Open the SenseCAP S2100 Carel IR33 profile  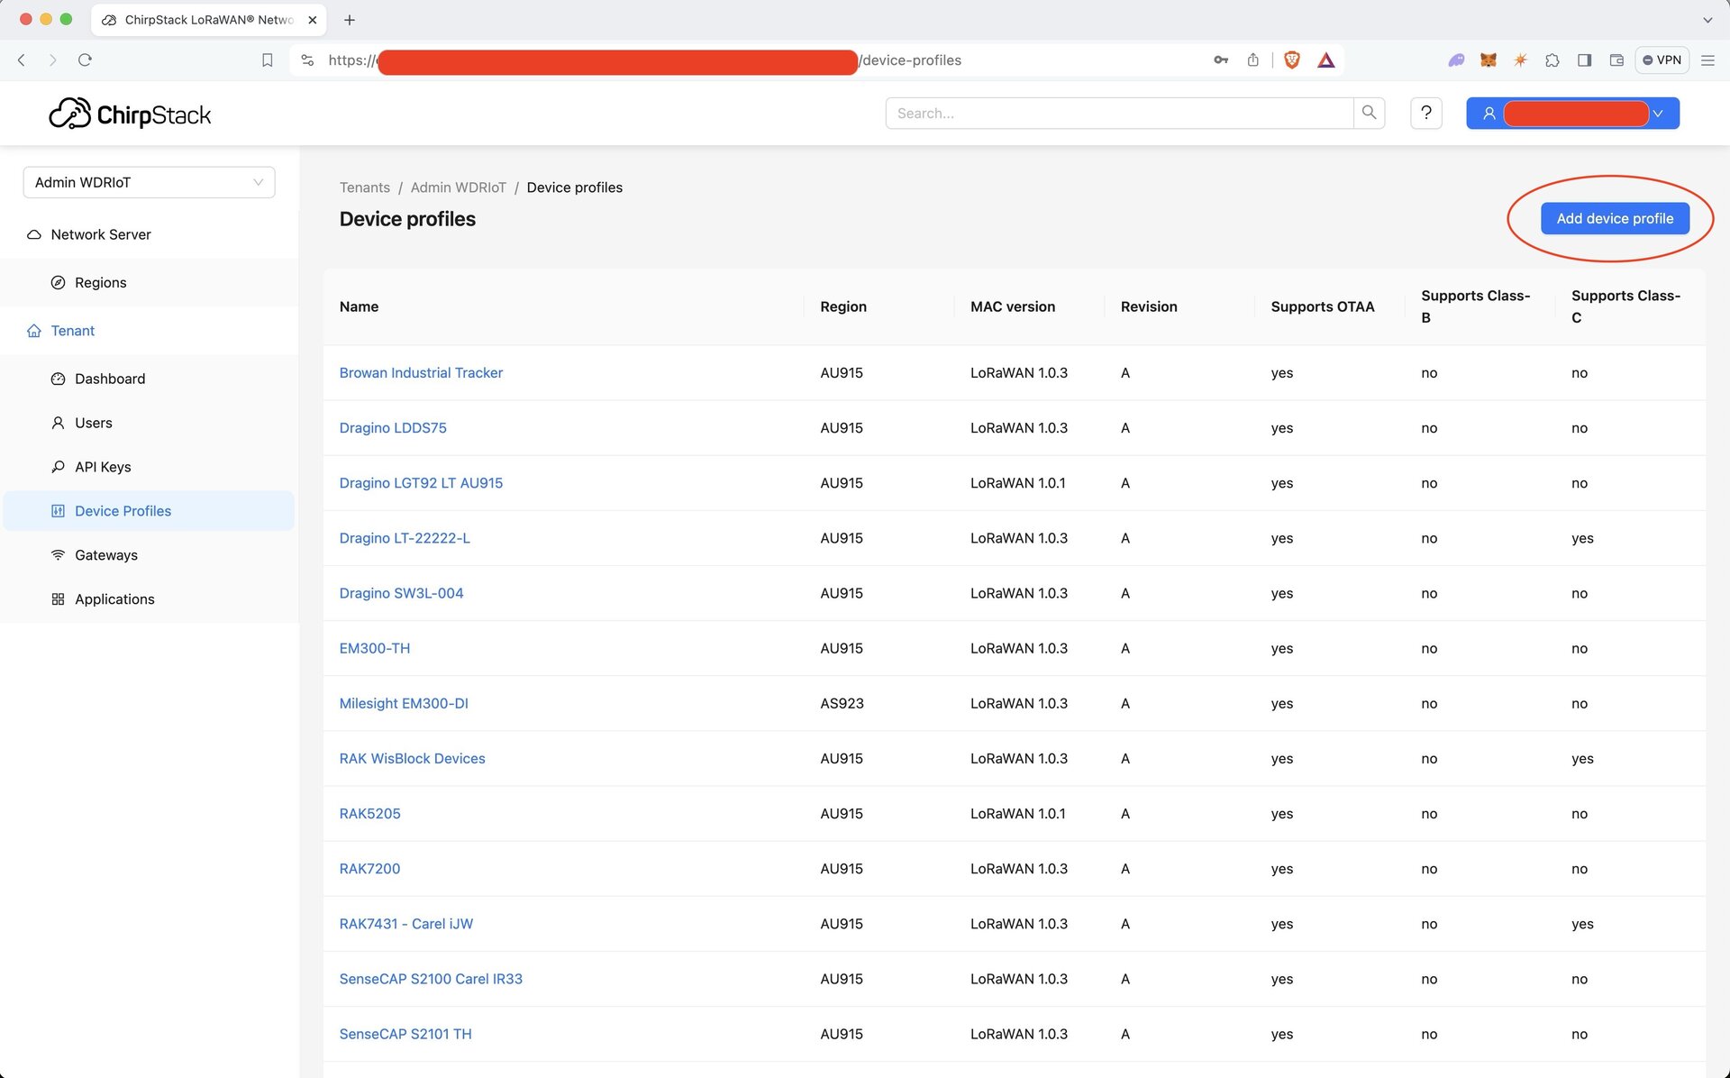(431, 979)
